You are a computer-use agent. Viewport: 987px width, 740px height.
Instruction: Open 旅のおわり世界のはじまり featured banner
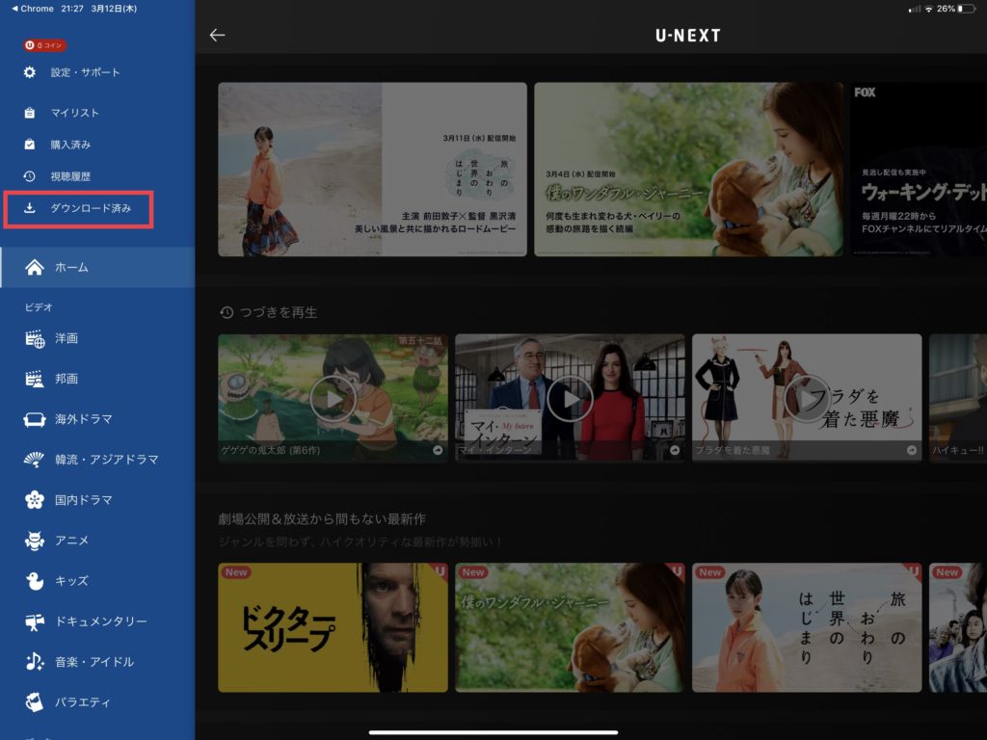click(x=373, y=170)
